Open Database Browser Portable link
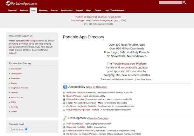The width and height of the screenshot is (194, 136). (x=80, y=131)
